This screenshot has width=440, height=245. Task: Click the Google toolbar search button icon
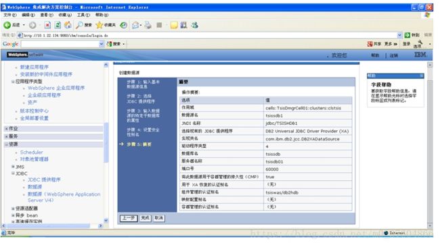110,44
